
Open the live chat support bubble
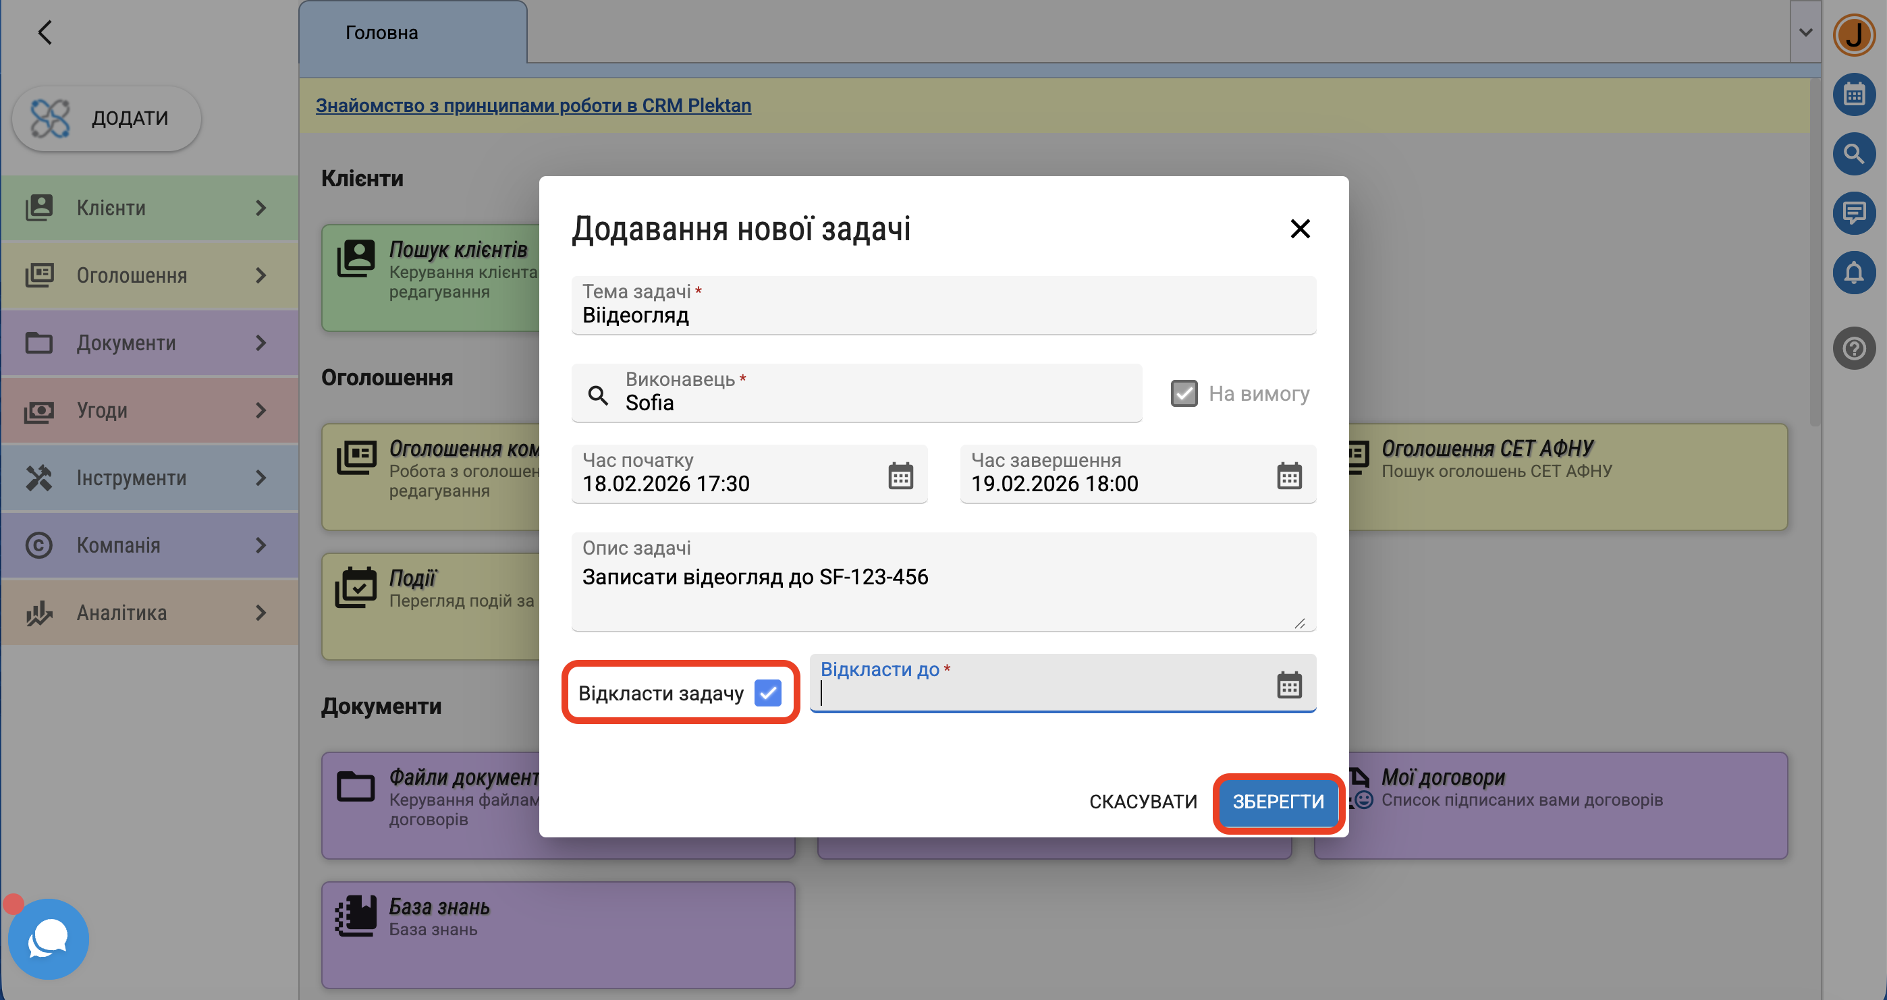click(49, 939)
